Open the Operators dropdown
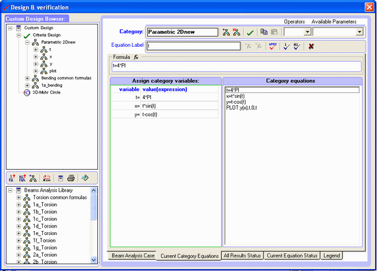377x271 pixels. [x=308, y=32]
